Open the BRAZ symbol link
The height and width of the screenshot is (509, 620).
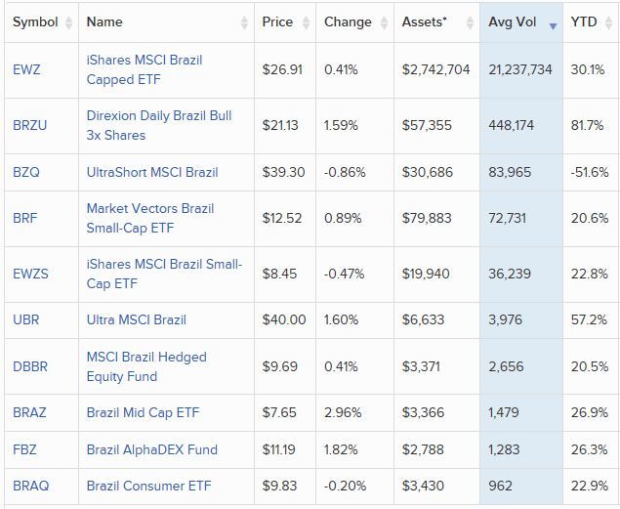(29, 412)
